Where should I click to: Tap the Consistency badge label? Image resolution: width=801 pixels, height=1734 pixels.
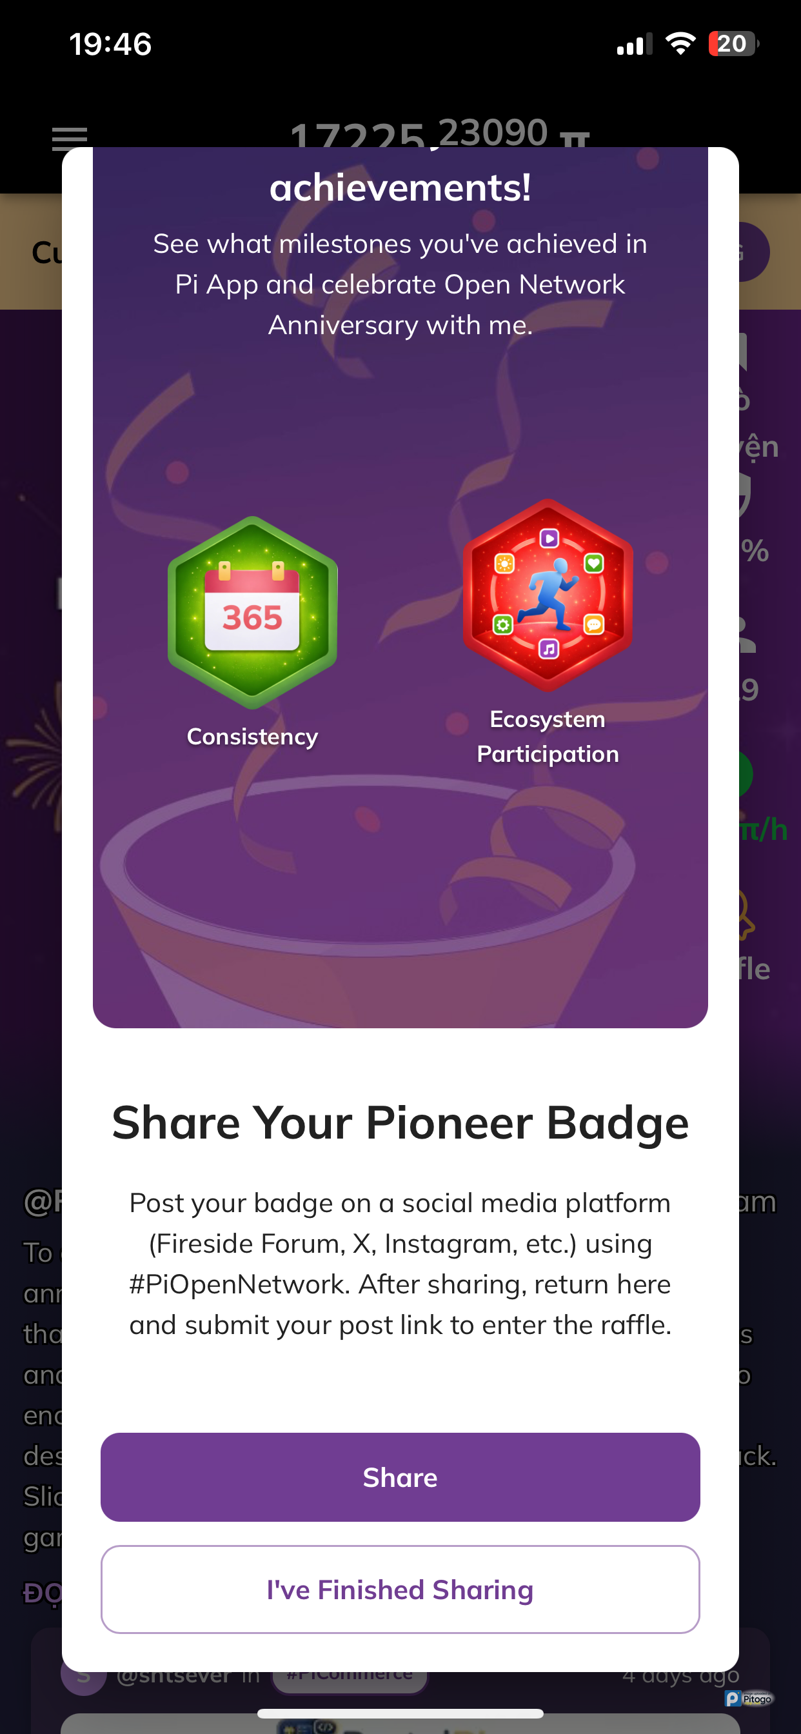[252, 737]
